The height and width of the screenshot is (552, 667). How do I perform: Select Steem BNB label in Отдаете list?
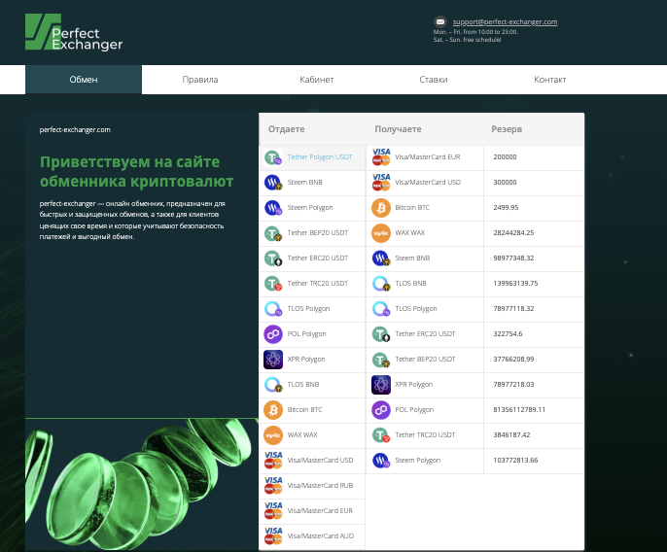tap(305, 182)
